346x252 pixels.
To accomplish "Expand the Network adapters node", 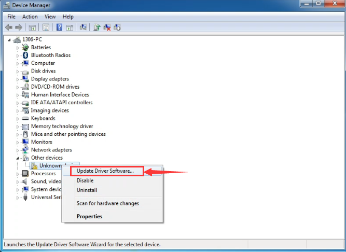I will [18, 150].
